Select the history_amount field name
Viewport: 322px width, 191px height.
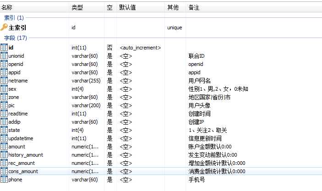pyautogui.click(x=26, y=155)
